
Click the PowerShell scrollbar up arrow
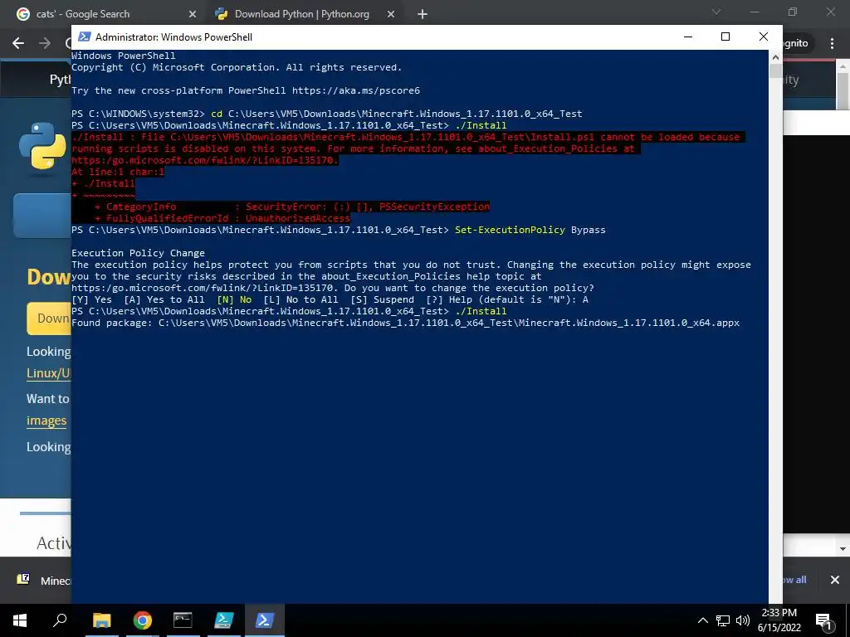775,57
